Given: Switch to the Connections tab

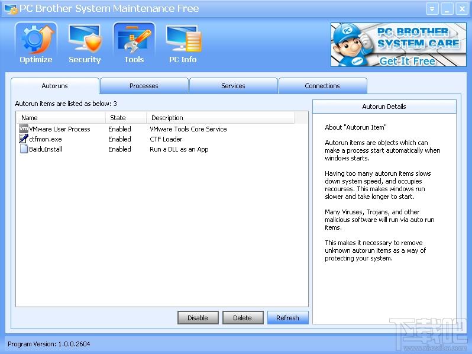Looking at the screenshot, I should click(322, 86).
